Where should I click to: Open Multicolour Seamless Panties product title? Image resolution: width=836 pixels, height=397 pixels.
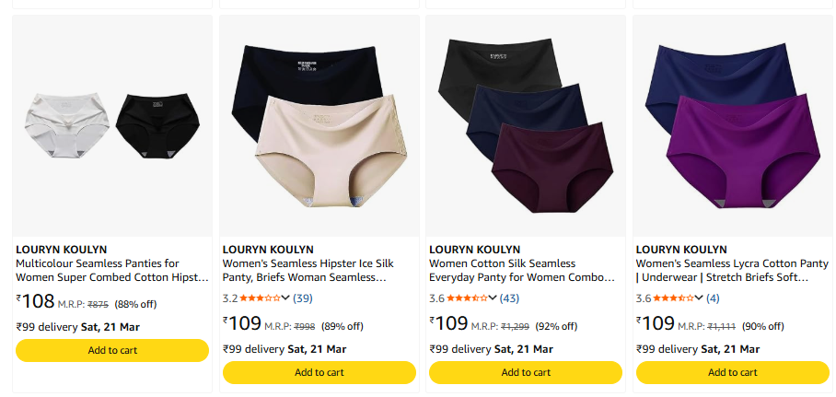click(x=112, y=270)
